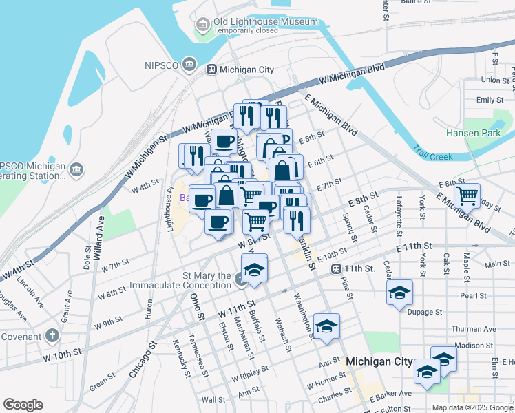Click the uppermost coffee cup marker
The image size is (515, 413).
[x=224, y=142]
